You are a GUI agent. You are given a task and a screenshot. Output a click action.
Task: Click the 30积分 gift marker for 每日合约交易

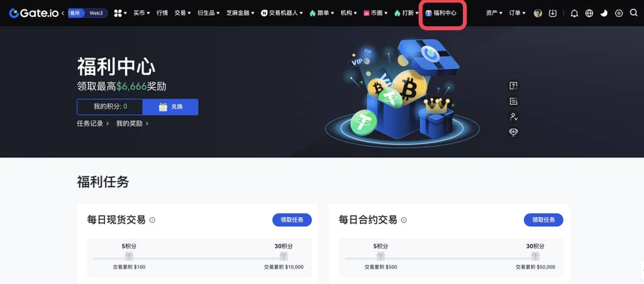(x=535, y=256)
